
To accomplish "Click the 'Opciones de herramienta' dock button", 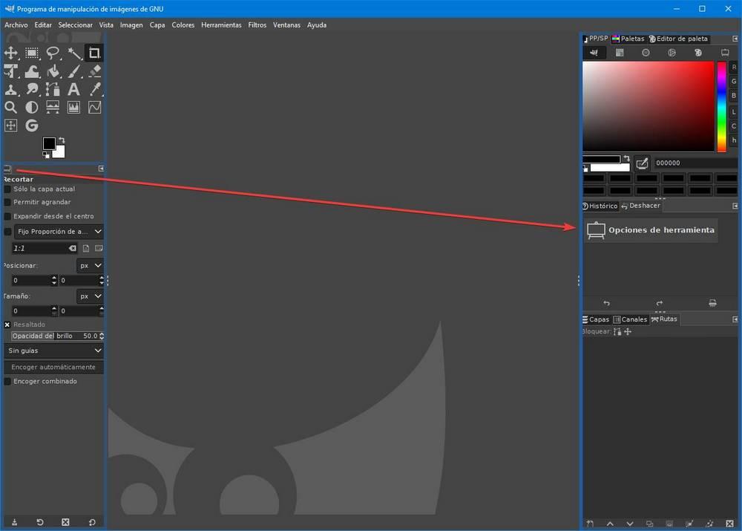I will click(x=651, y=230).
